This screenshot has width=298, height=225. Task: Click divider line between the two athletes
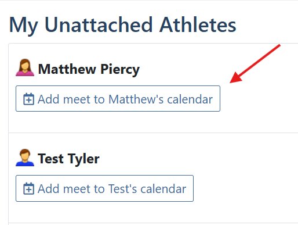[153, 133]
